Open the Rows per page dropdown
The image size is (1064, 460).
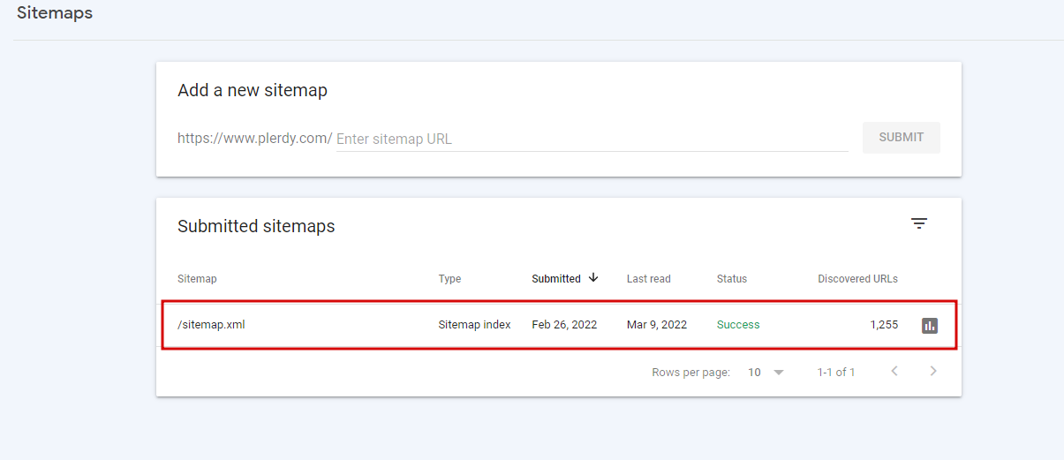pos(766,373)
